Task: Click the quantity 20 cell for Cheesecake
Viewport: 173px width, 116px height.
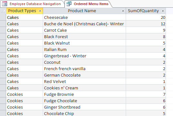Action: click(146, 17)
